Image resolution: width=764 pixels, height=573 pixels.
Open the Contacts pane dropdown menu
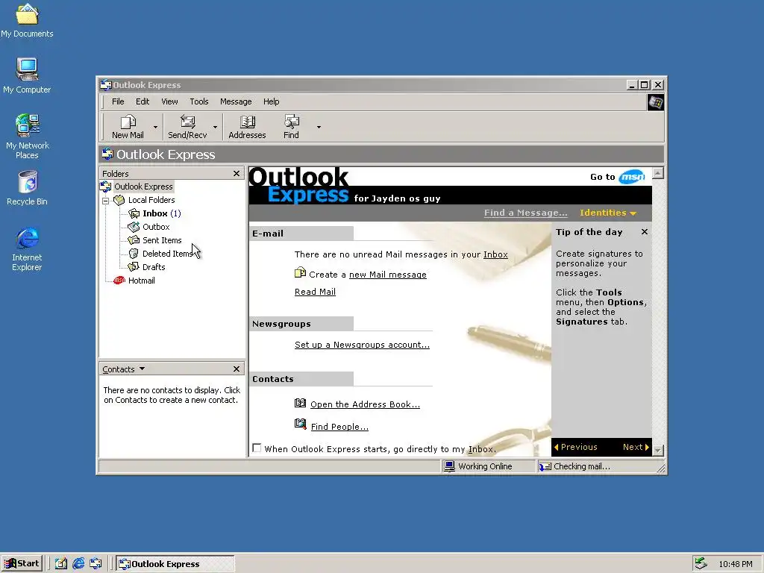pyautogui.click(x=142, y=369)
